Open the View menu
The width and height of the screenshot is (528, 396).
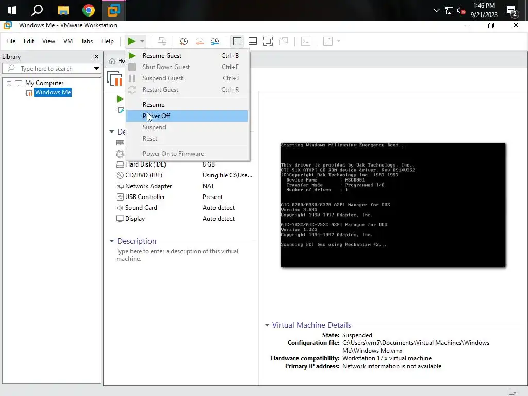pos(48,41)
